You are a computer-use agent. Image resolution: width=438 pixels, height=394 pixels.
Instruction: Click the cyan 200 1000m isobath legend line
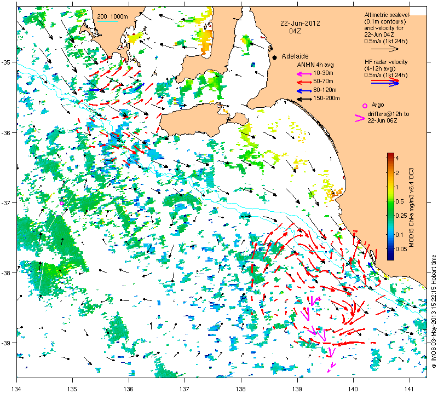coord(107,22)
